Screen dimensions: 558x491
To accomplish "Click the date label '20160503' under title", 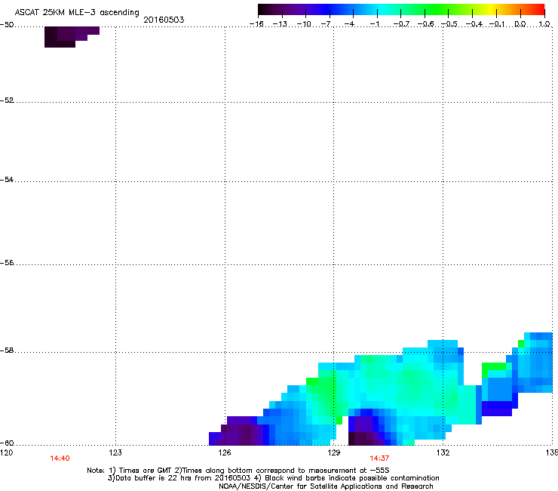I will click(164, 20).
